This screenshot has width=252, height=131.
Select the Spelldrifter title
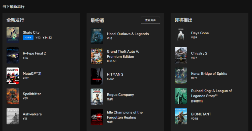pos(32,94)
